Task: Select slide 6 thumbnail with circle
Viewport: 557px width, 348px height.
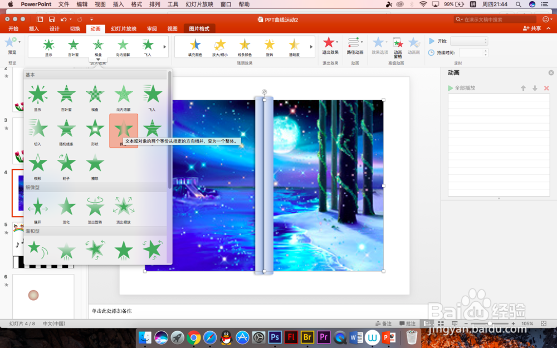Action: (43, 296)
